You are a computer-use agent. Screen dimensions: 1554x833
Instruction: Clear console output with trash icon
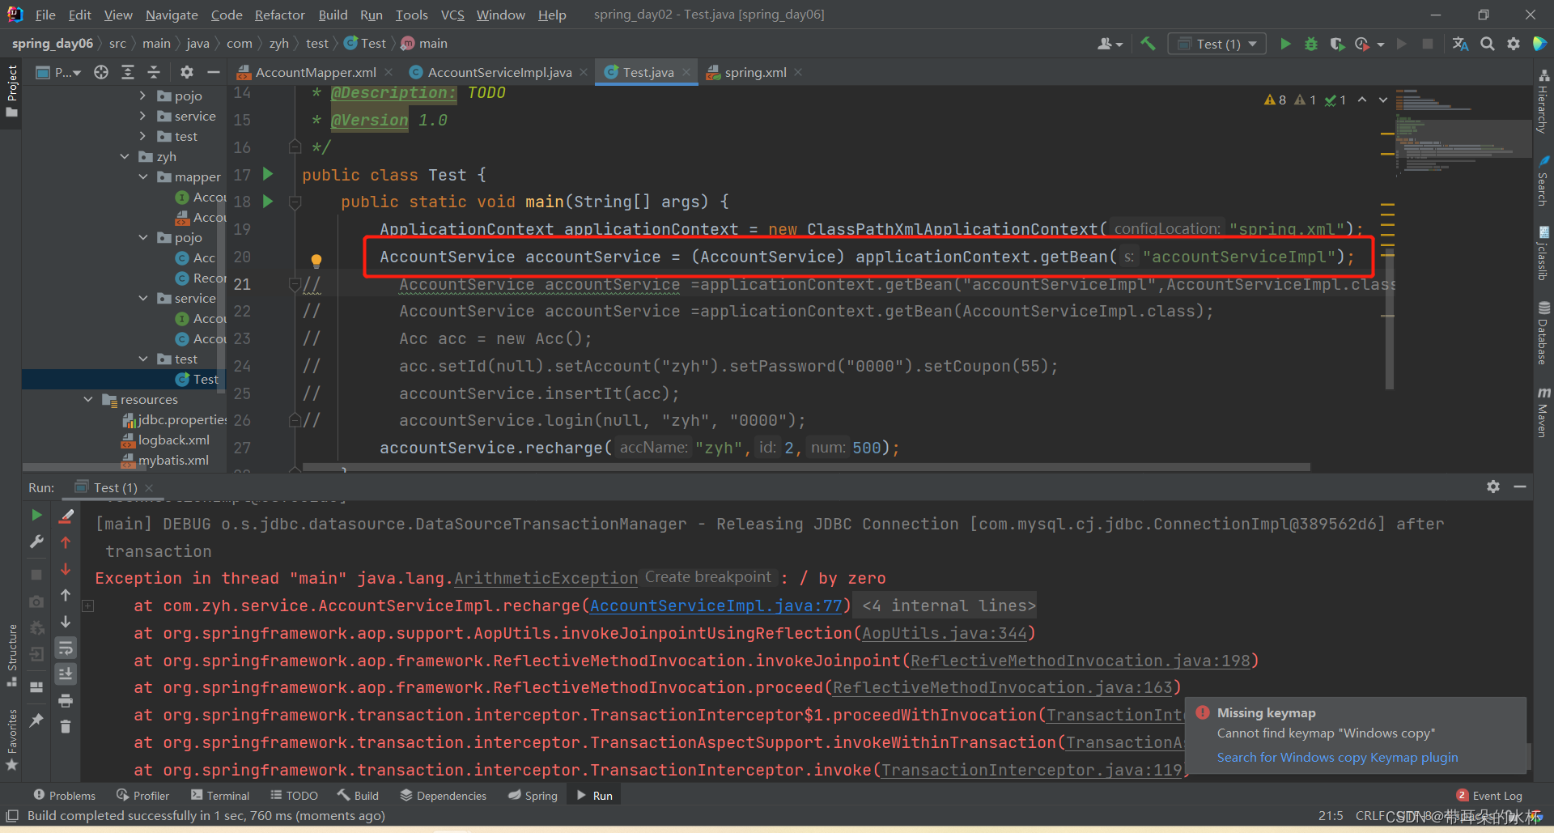tap(66, 726)
